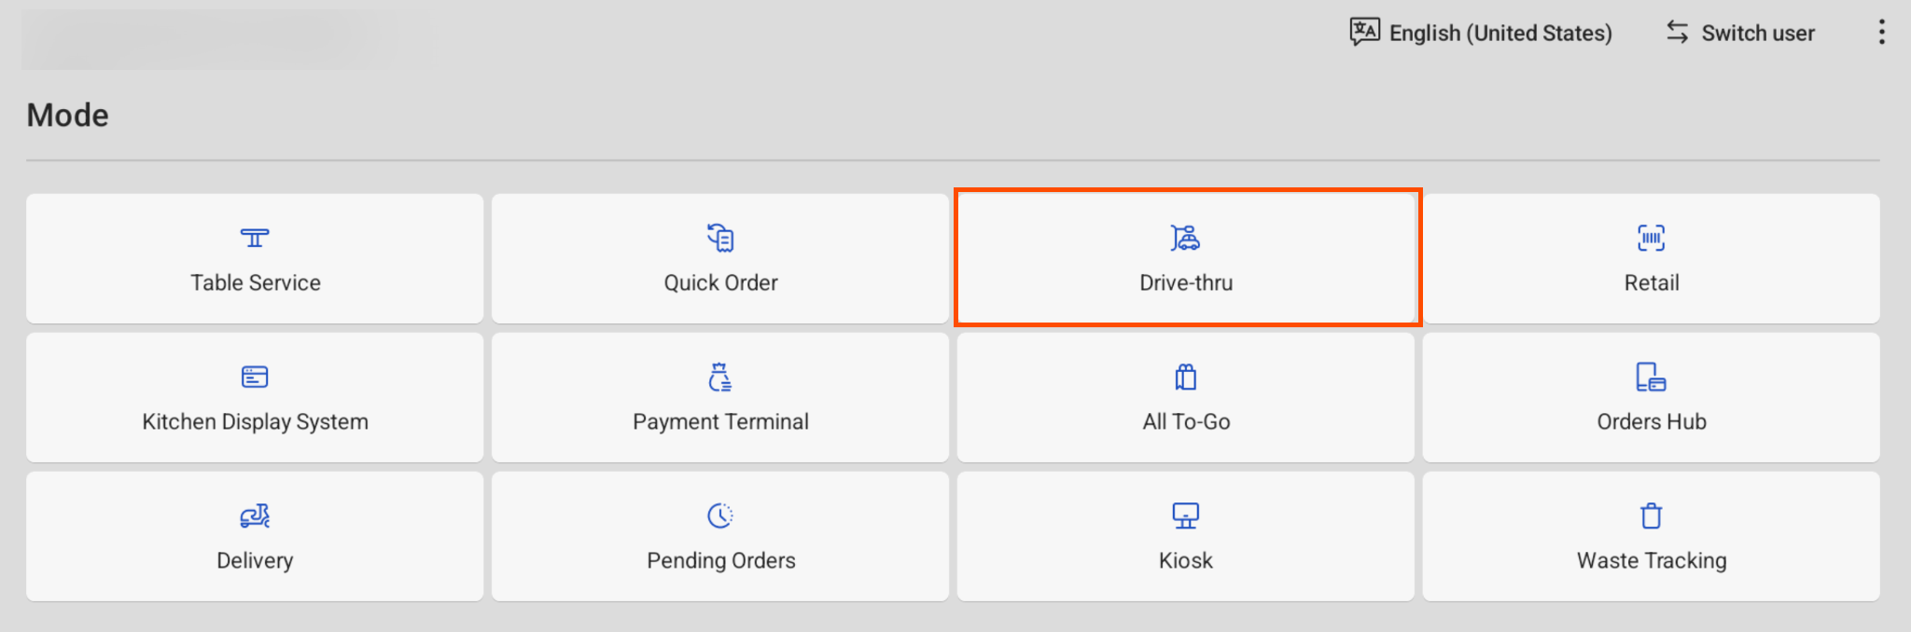Open the Kiosk monitor icon
The image size is (1911, 632).
coord(1186,515)
